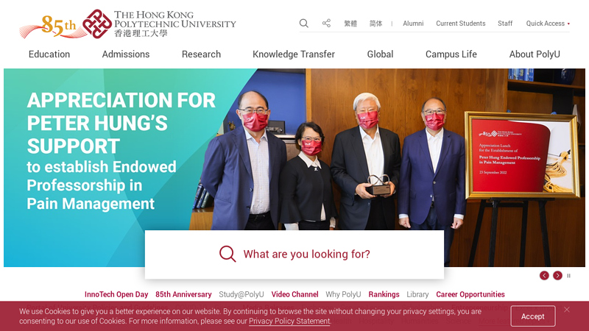Open Why PolyU link
589x331 pixels.
(343, 295)
